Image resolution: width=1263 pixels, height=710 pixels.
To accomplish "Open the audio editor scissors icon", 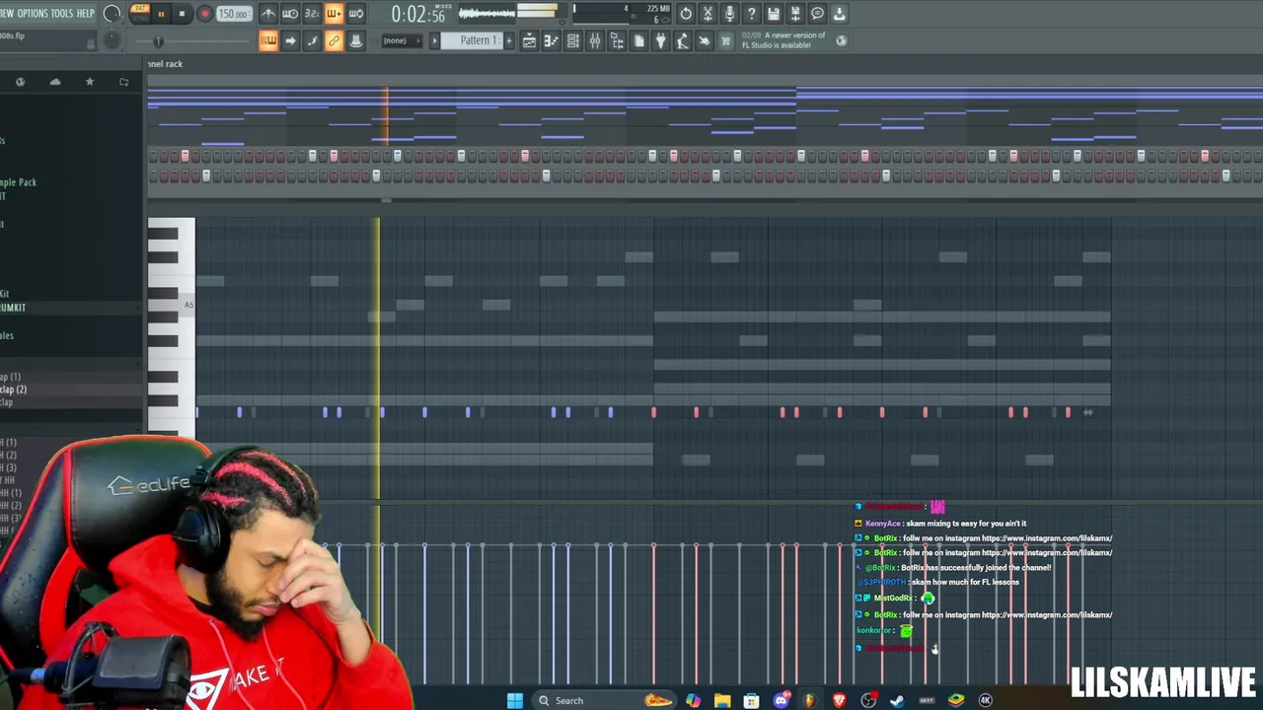I will tap(707, 14).
